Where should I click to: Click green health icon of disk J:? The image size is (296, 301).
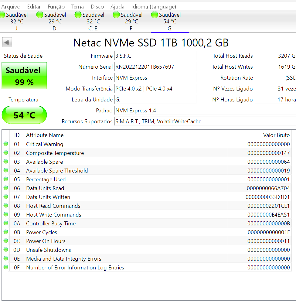coord(2,15)
